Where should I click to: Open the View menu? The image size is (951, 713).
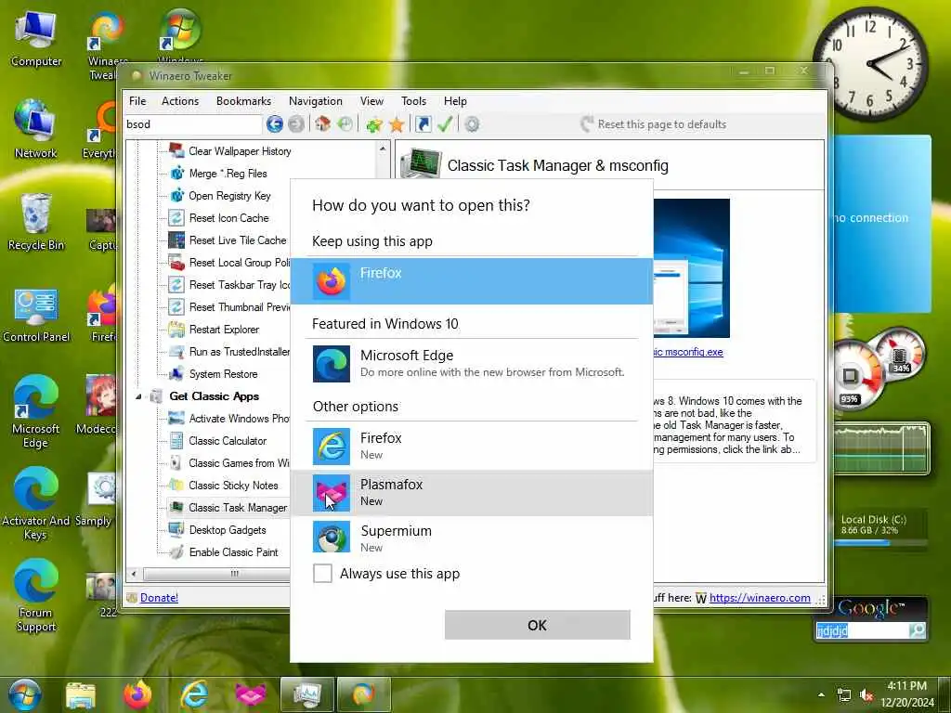click(x=371, y=101)
